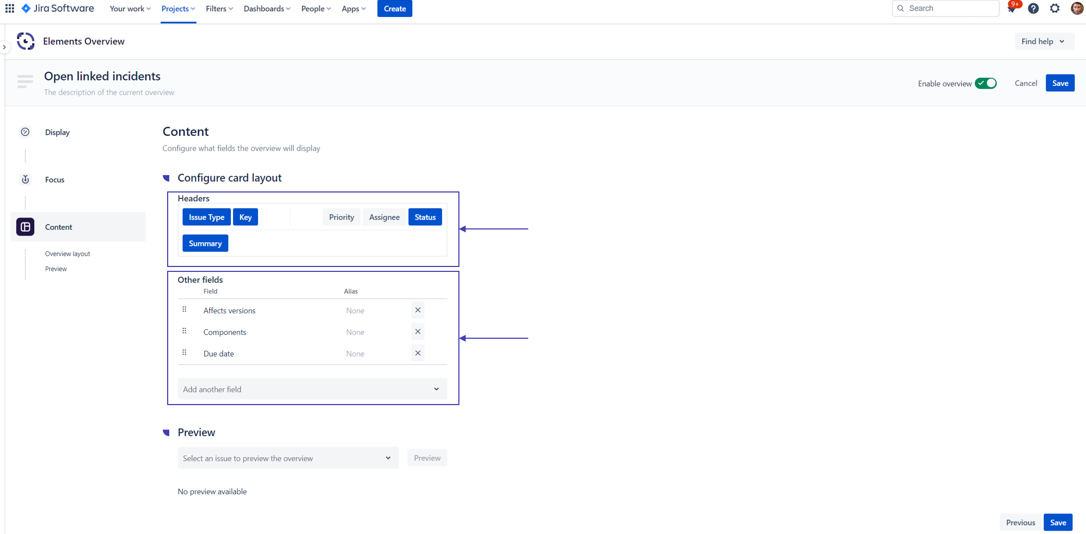Image resolution: width=1086 pixels, height=534 pixels.
Task: Go back with the Previous button
Action: 1020,523
